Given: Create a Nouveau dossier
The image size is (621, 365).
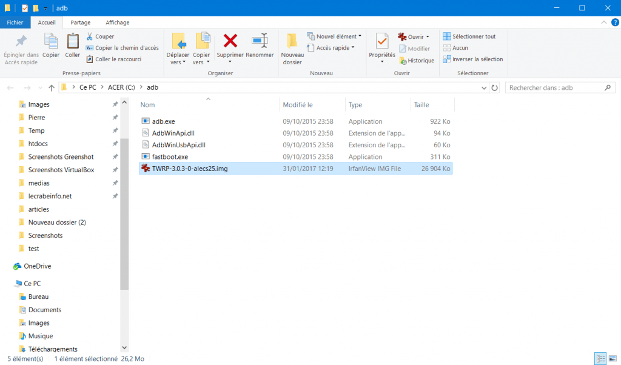Looking at the screenshot, I should pos(292,49).
